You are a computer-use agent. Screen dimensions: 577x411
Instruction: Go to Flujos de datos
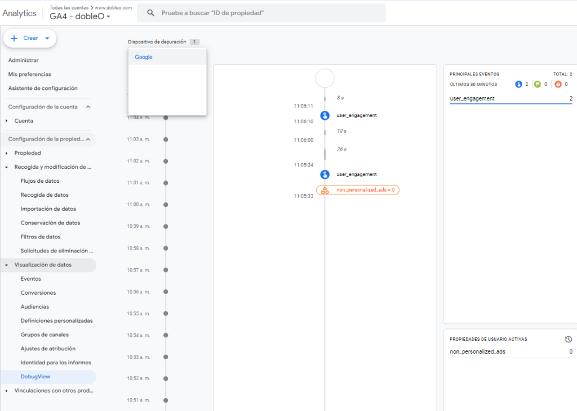click(40, 181)
